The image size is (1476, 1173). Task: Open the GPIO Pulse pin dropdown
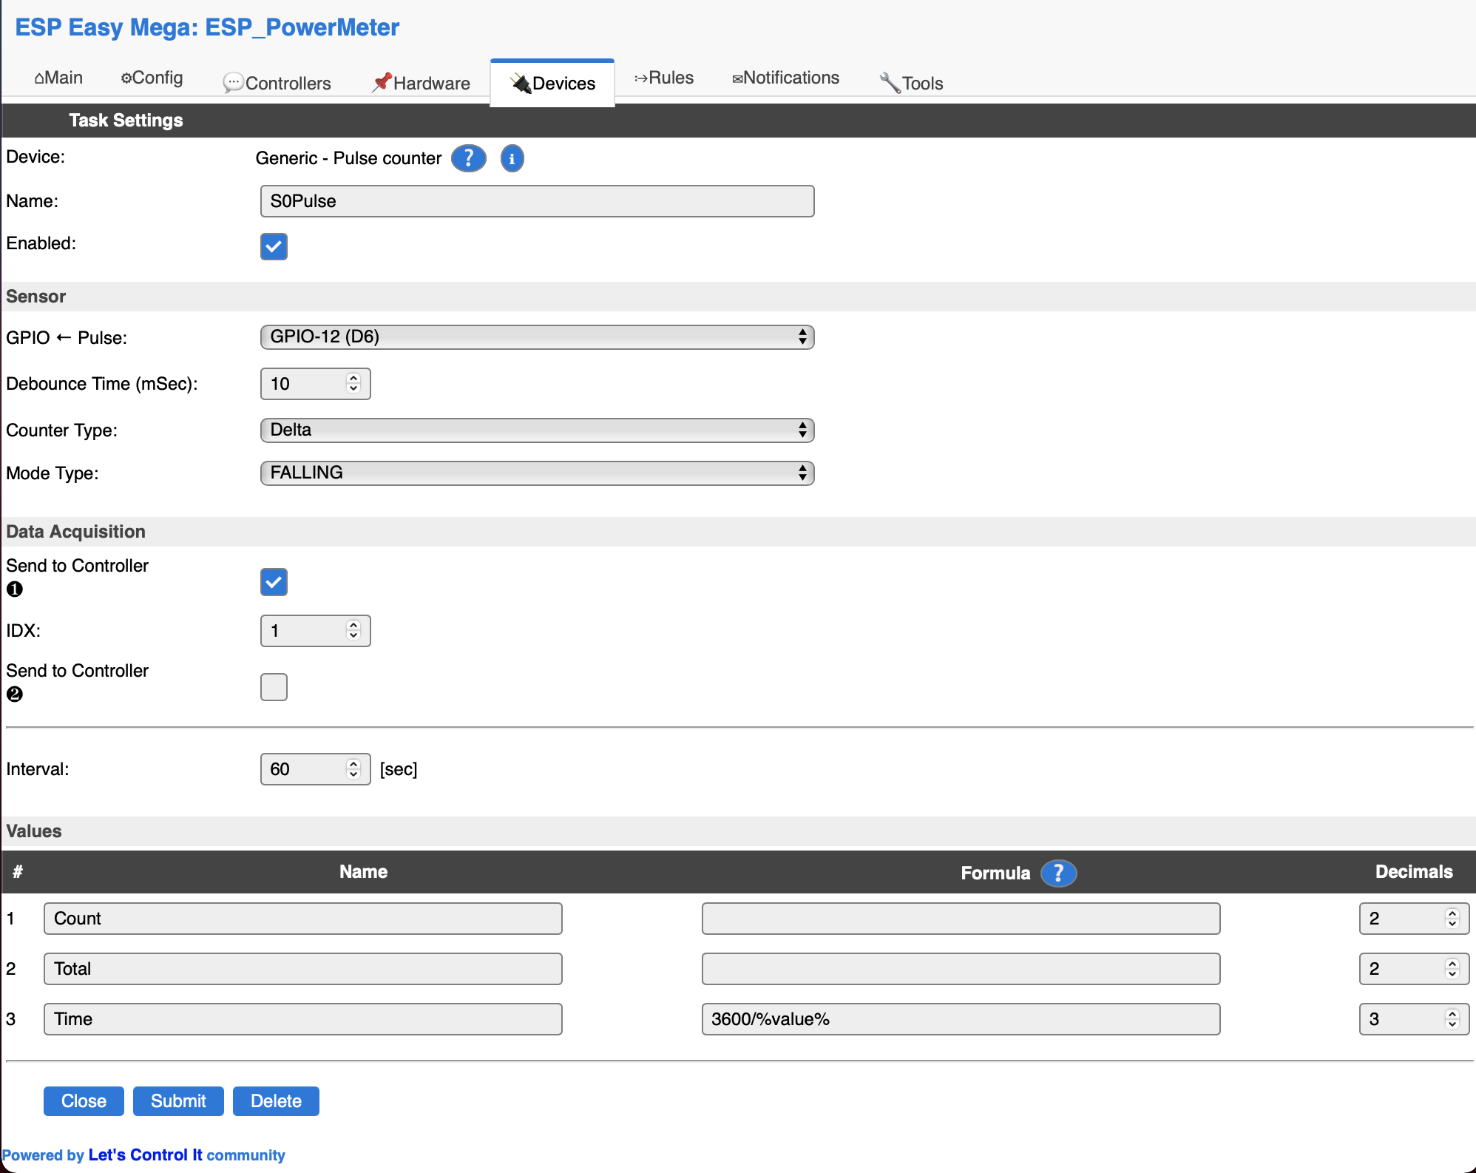point(537,337)
